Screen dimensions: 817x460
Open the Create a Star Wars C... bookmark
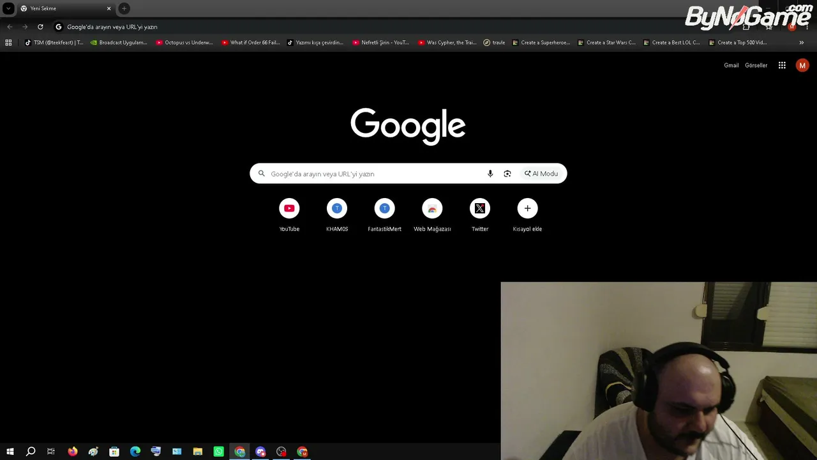607,43
